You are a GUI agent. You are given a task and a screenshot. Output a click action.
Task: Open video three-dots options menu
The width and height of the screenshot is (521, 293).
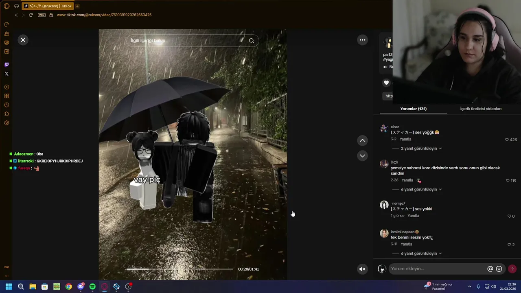tap(362, 40)
